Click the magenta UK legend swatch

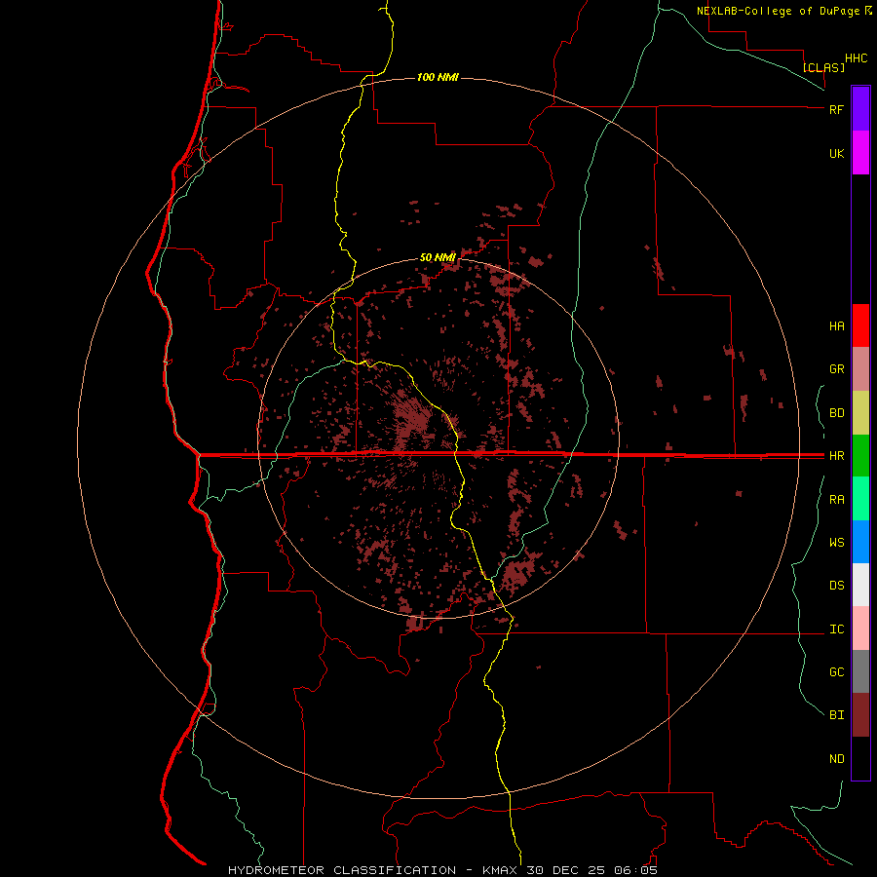(x=860, y=153)
